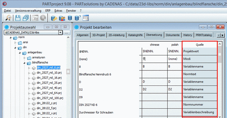Screen dimensions: 227x118
Task: Expand the din_2527_nd_40.prj node
Action: click(x=29, y=88)
